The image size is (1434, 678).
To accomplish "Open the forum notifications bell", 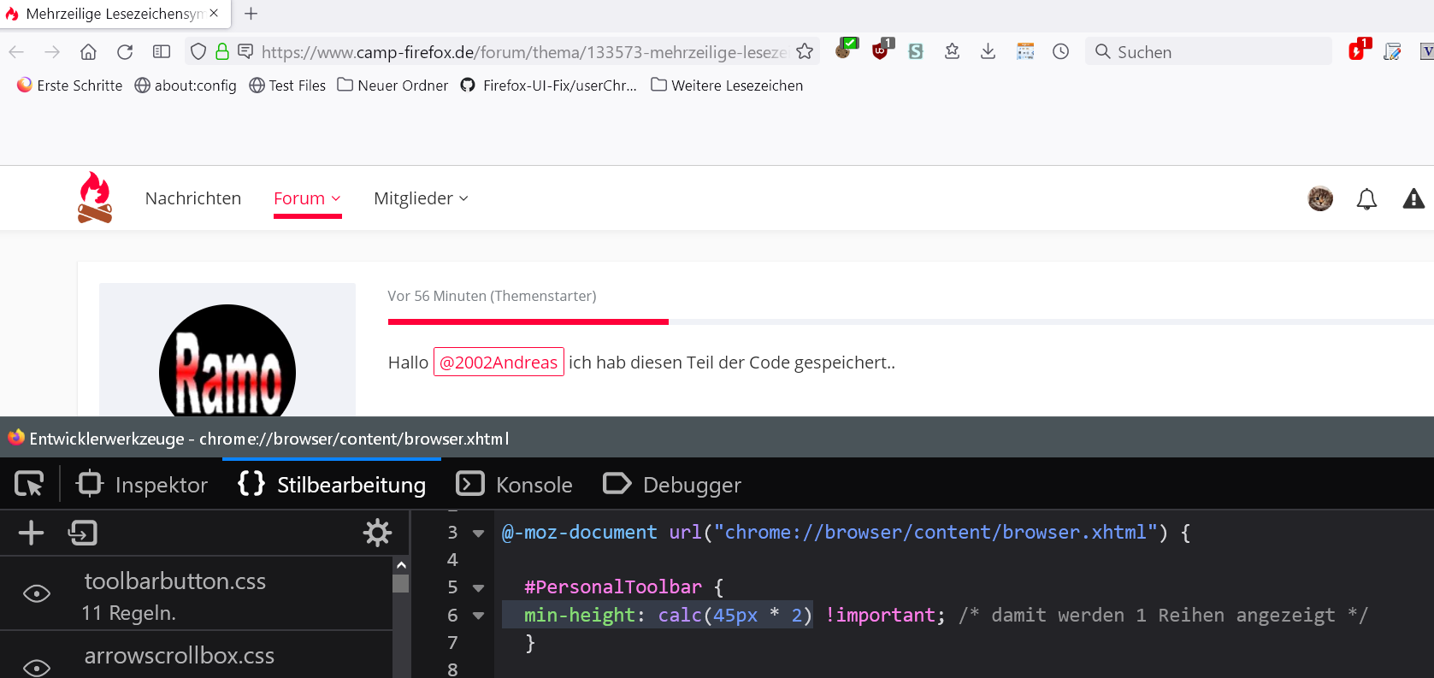I will tap(1366, 199).
